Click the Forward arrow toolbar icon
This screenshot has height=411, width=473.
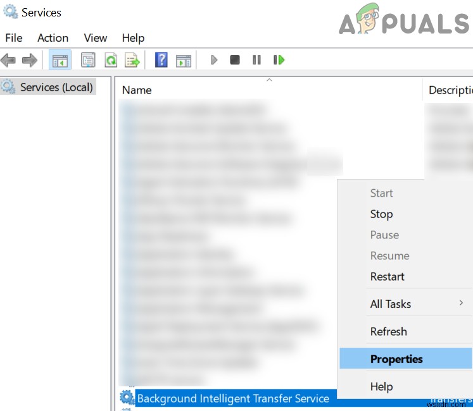point(30,60)
